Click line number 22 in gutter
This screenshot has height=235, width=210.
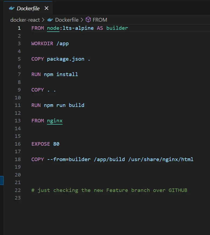click(18, 190)
